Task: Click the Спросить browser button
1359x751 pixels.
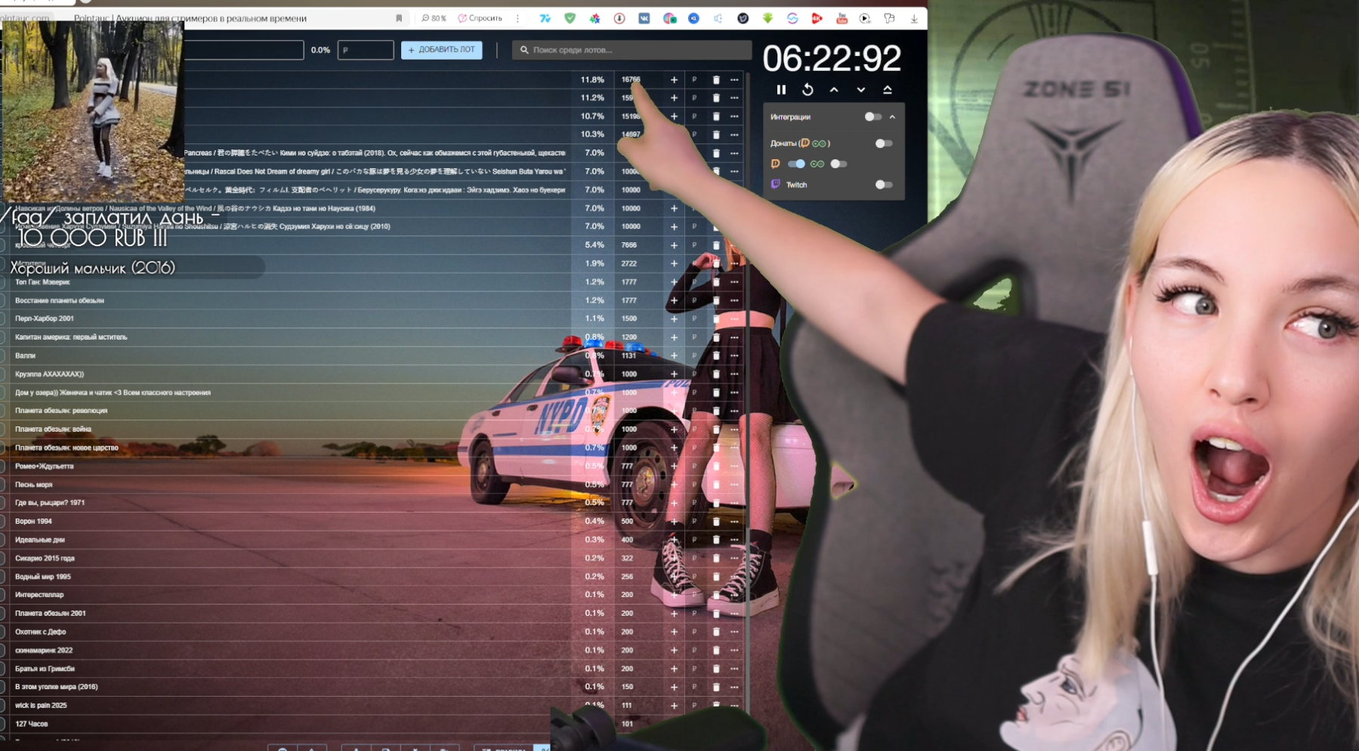Action: [x=480, y=18]
